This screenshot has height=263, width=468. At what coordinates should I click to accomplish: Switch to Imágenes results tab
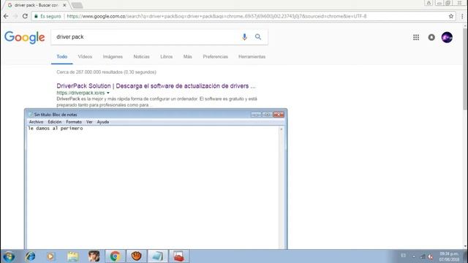click(113, 57)
